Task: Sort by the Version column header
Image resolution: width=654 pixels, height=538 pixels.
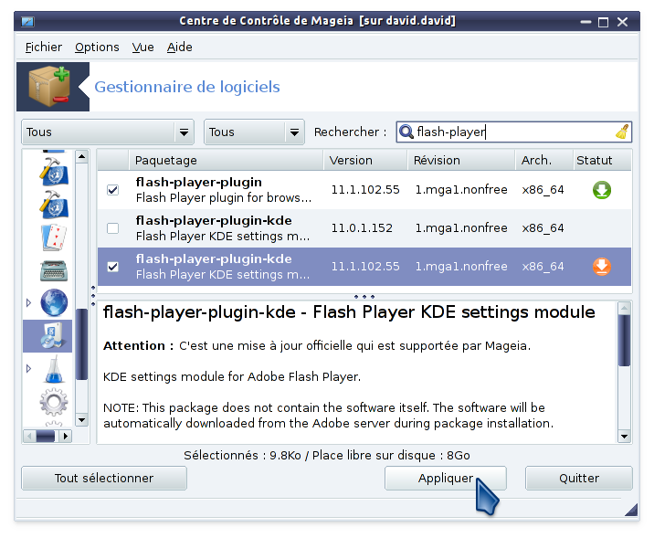Action: click(365, 160)
